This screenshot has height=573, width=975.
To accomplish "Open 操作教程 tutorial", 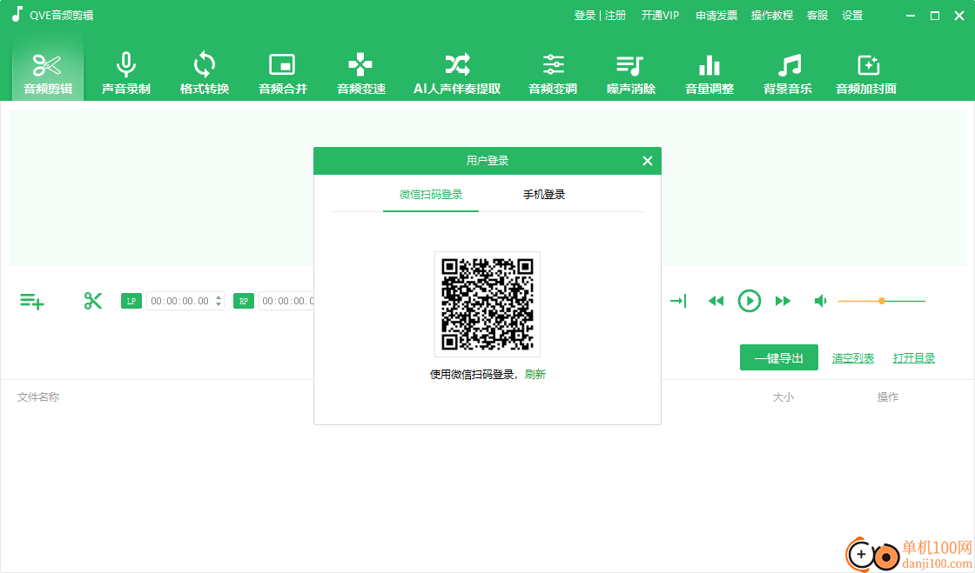I will pyautogui.click(x=771, y=16).
